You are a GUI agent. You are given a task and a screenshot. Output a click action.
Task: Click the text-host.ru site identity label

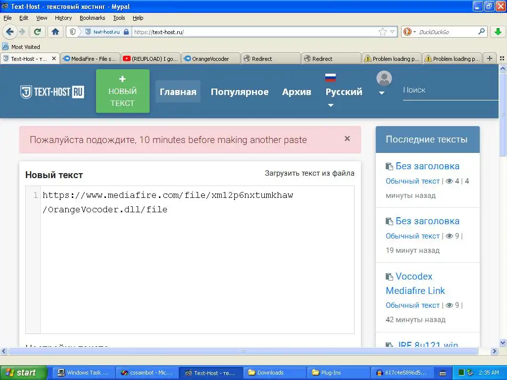[x=106, y=32]
